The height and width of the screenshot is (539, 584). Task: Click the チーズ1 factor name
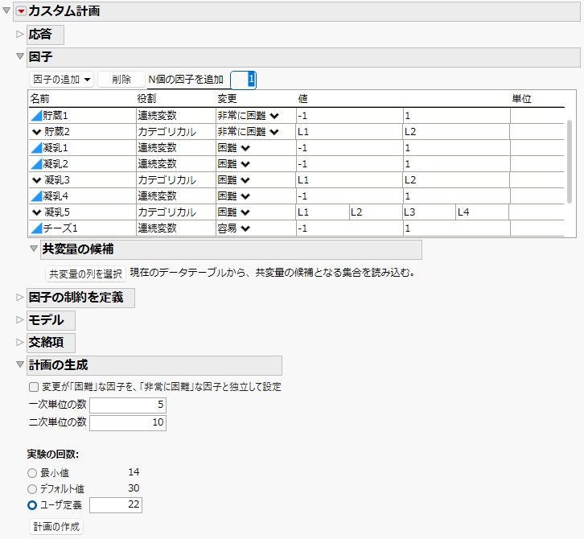pyautogui.click(x=60, y=228)
